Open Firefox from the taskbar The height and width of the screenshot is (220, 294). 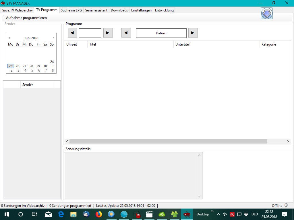99,214
